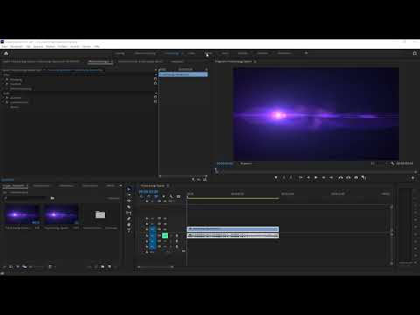The height and width of the screenshot is (315, 420).
Task: Toggle the V3 track lock
Action: pyautogui.click(x=147, y=219)
